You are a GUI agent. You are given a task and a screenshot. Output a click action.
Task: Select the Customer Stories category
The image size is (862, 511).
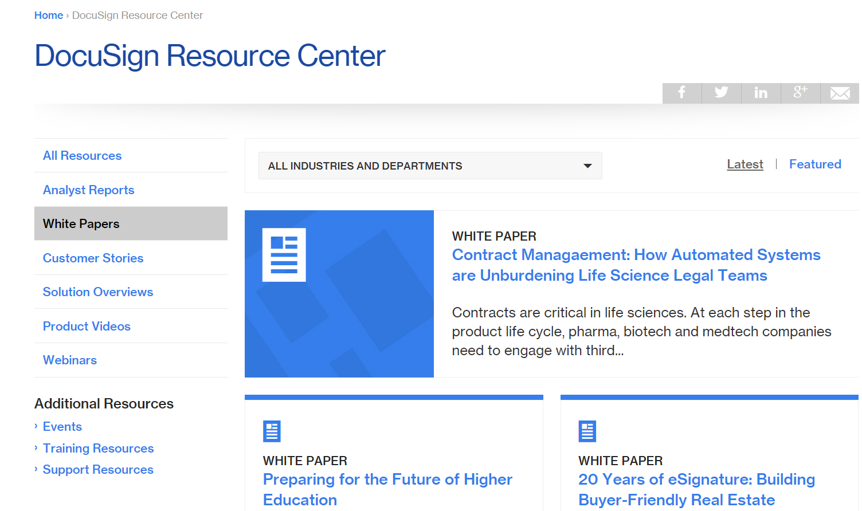(x=93, y=258)
